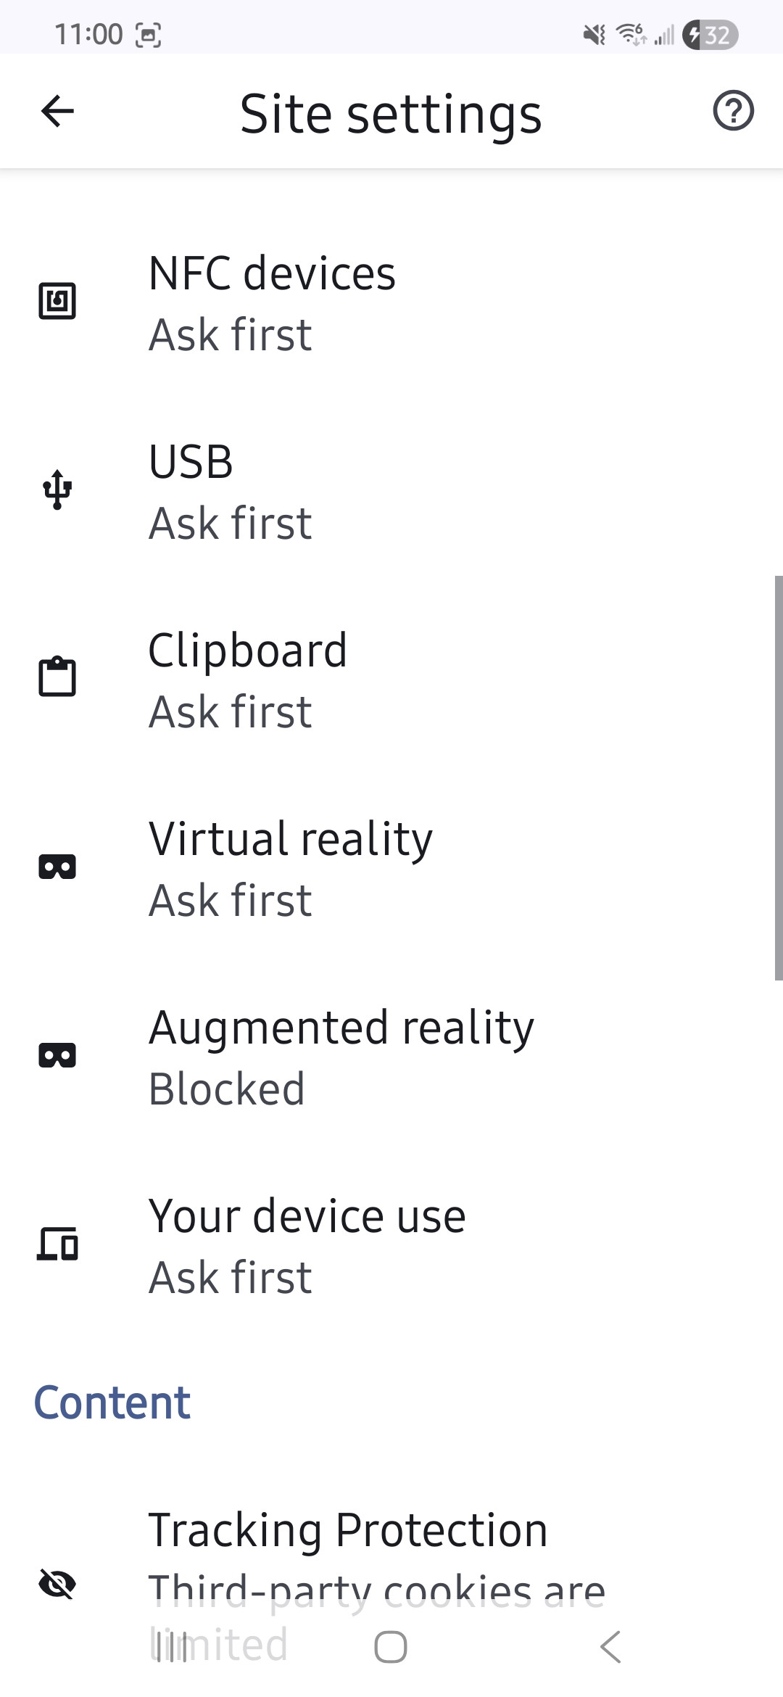Open USB permission setting
The image size is (783, 1697).
point(391,491)
